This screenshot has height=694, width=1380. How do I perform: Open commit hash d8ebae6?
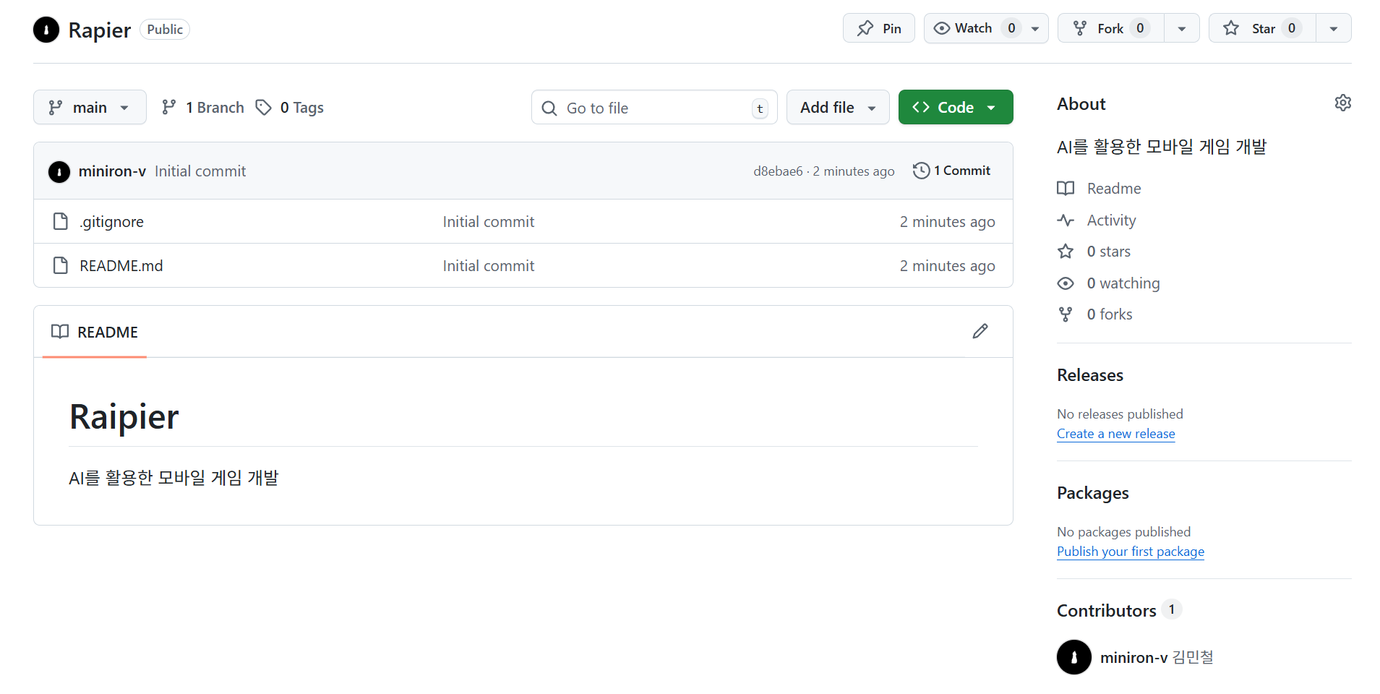pos(778,171)
